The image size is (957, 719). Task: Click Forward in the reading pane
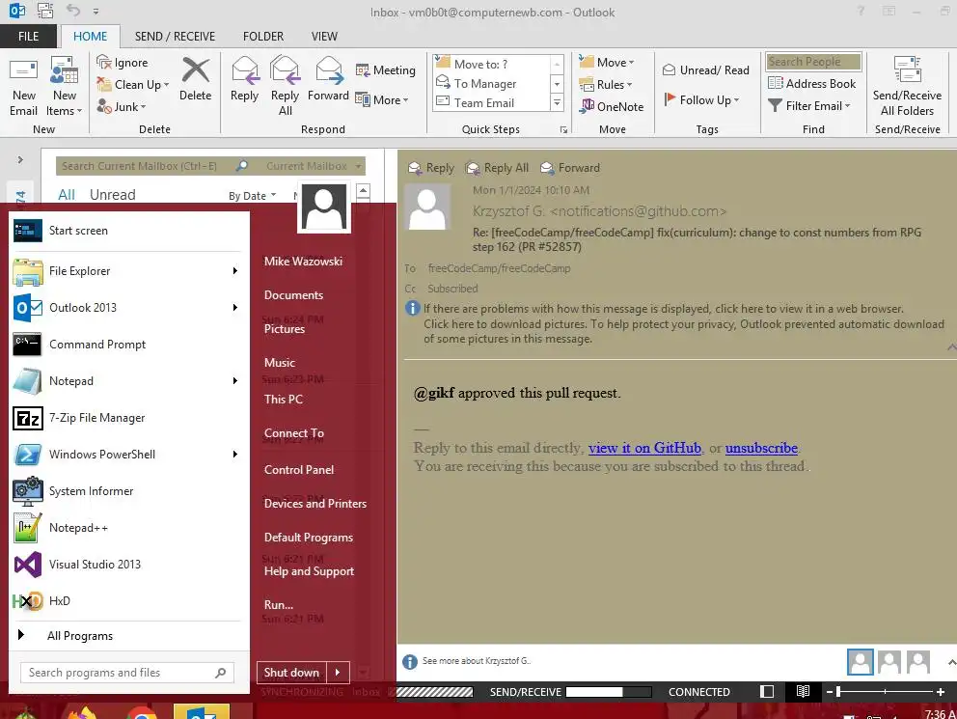pos(570,168)
